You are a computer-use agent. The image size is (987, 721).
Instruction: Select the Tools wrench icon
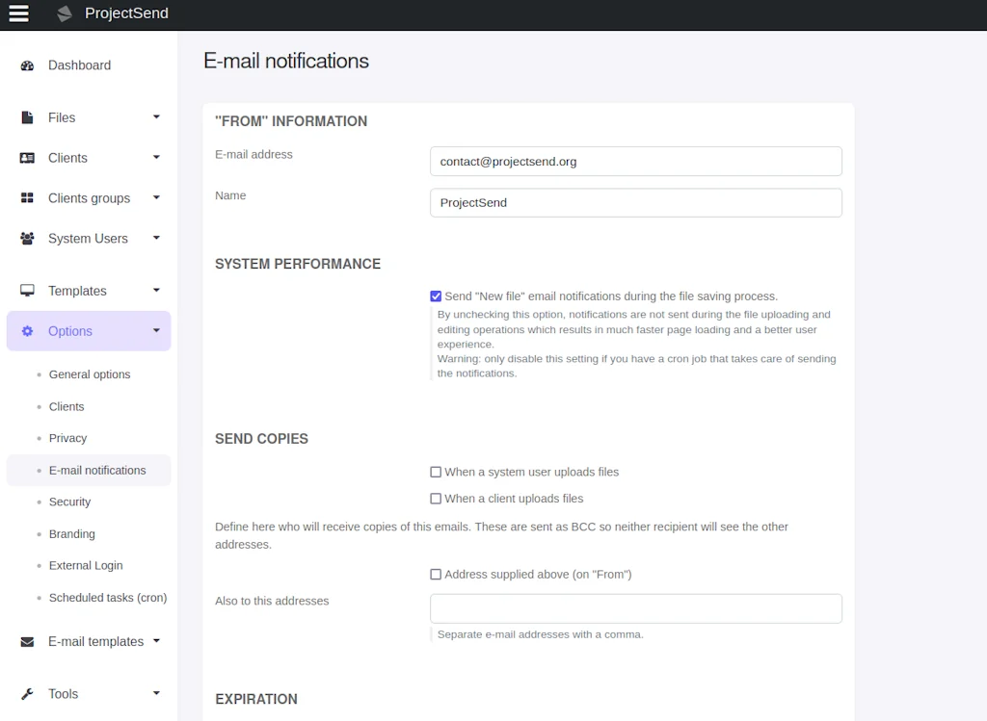tap(26, 693)
